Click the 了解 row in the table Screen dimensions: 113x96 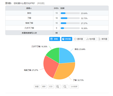pos(57,18)
